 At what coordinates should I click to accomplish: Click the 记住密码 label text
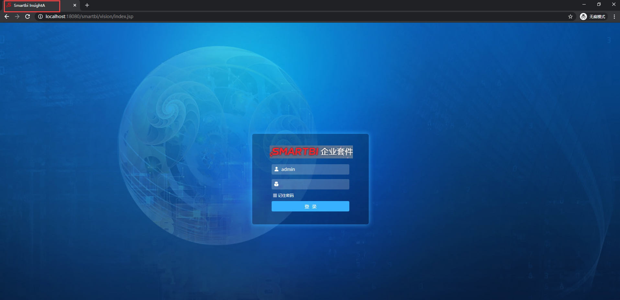click(286, 196)
